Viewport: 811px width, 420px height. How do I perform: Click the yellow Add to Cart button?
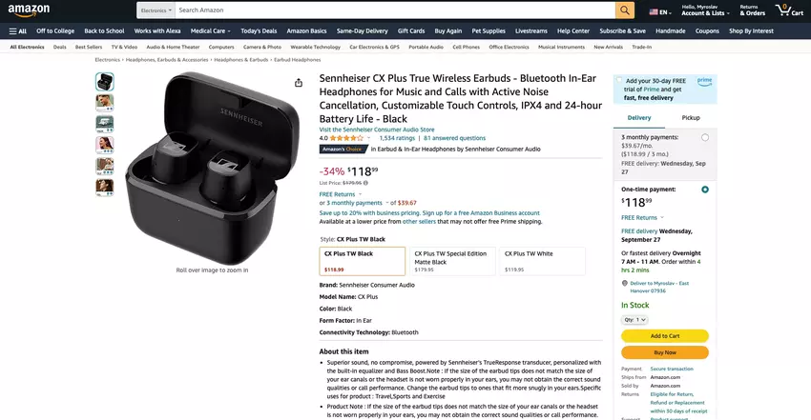(665, 336)
